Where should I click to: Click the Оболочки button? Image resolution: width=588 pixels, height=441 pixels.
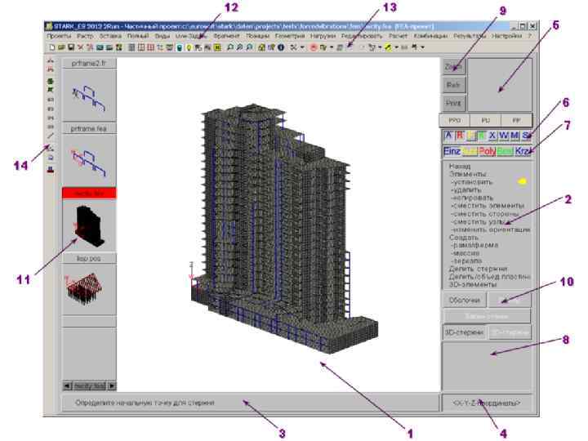(x=465, y=300)
